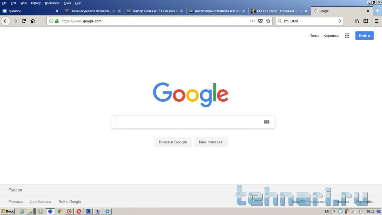
Task: Open the View menu
Action: (x=24, y=3)
